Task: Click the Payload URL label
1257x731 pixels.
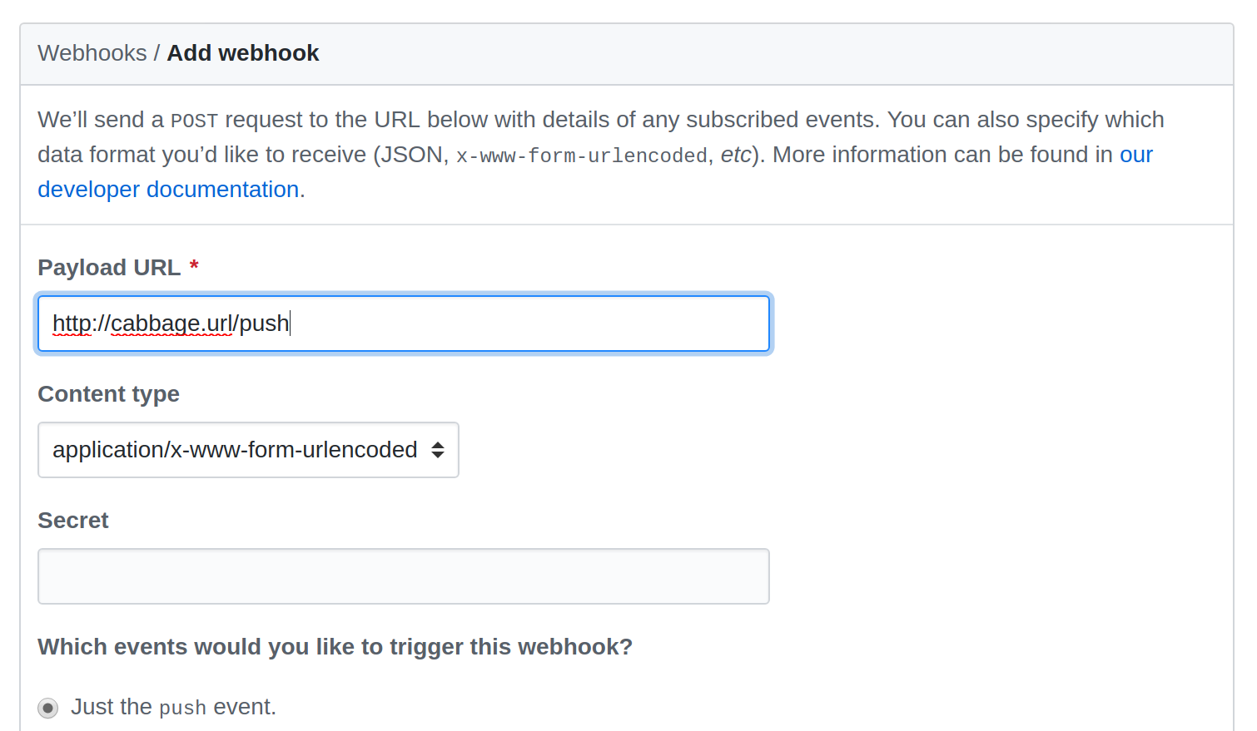Action: [109, 268]
